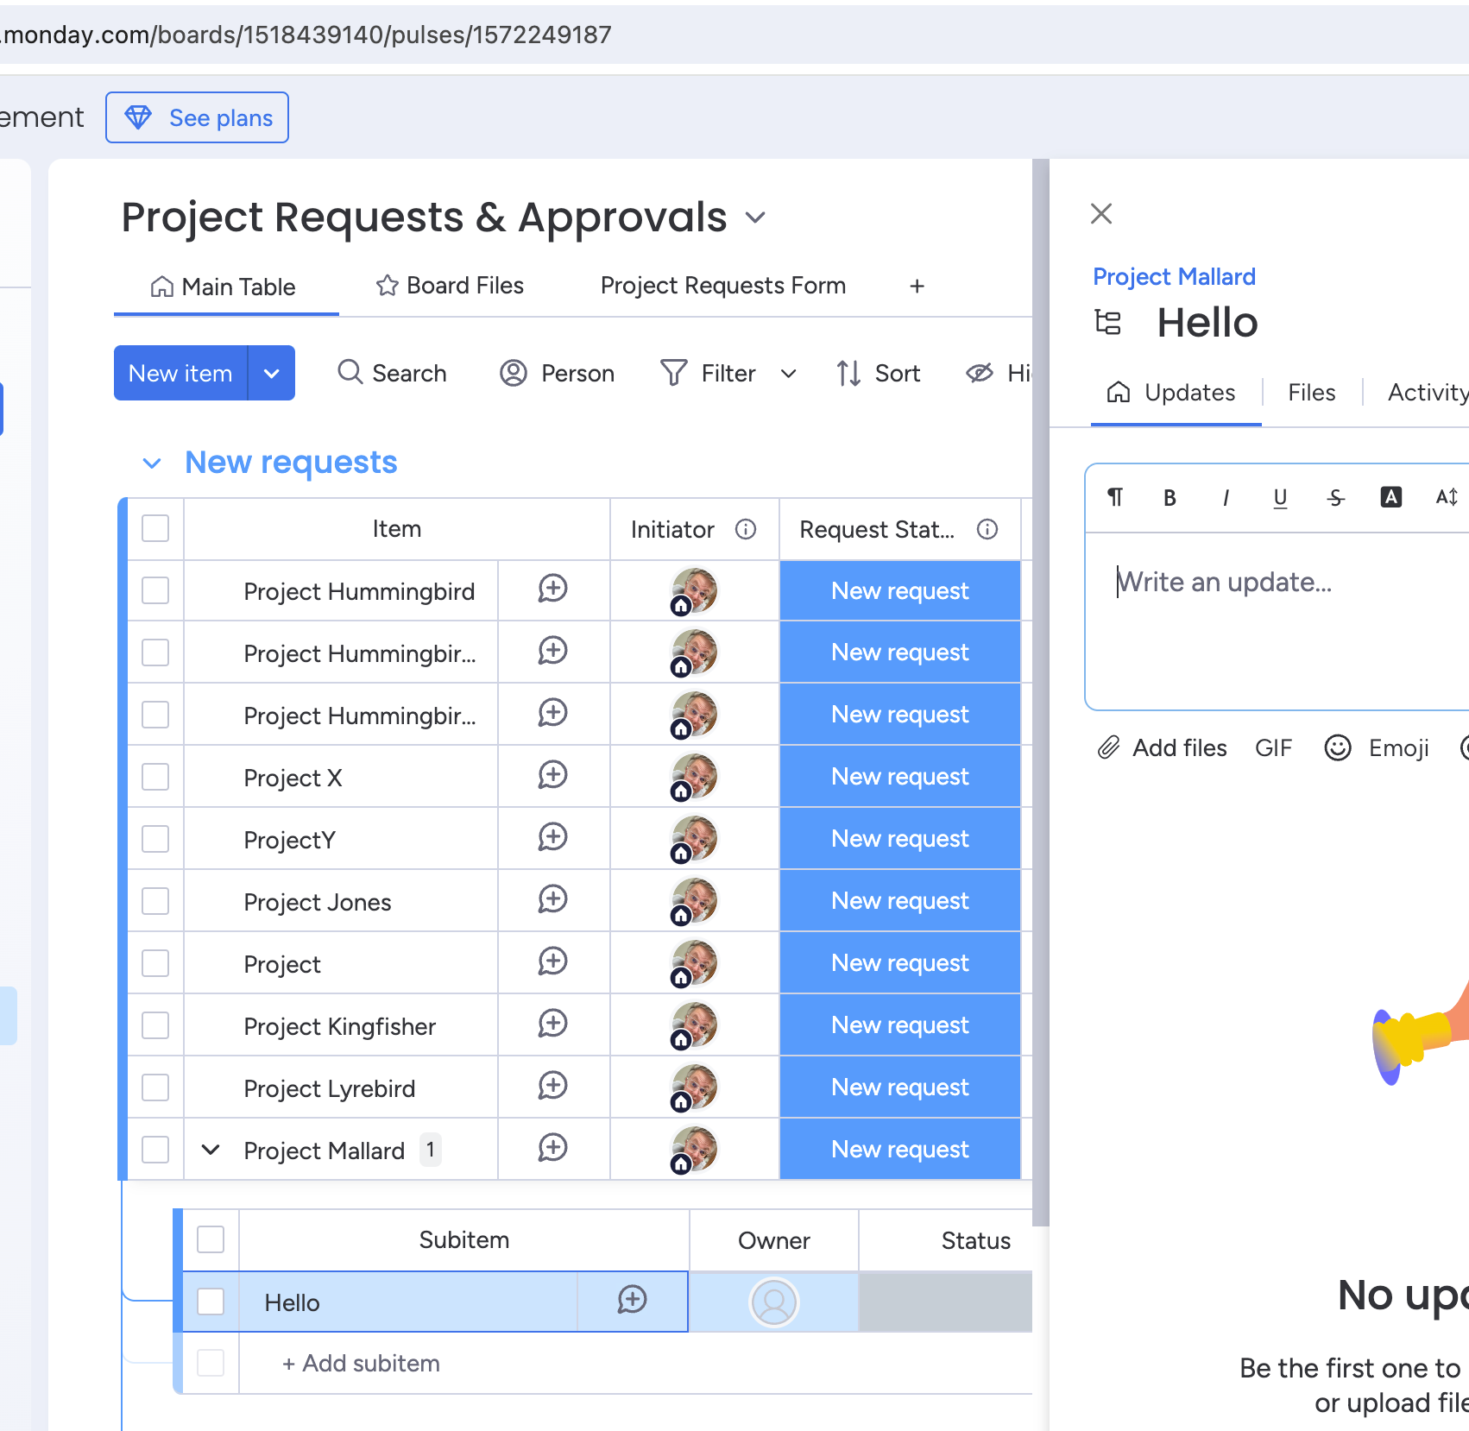Click the board vertical scrollbar

tap(1041, 690)
